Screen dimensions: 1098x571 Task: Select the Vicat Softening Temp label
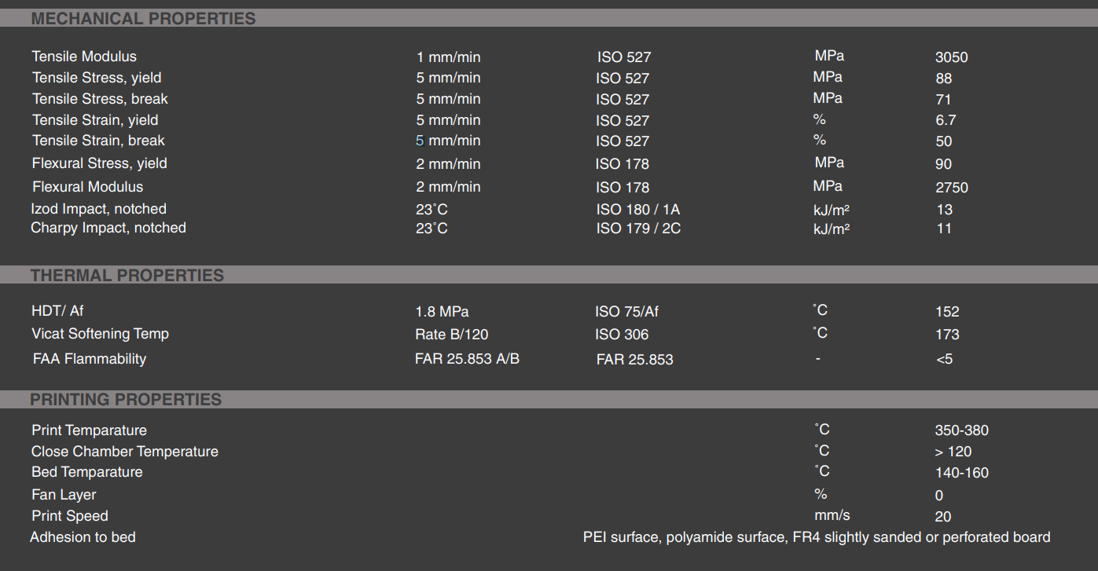(x=100, y=334)
